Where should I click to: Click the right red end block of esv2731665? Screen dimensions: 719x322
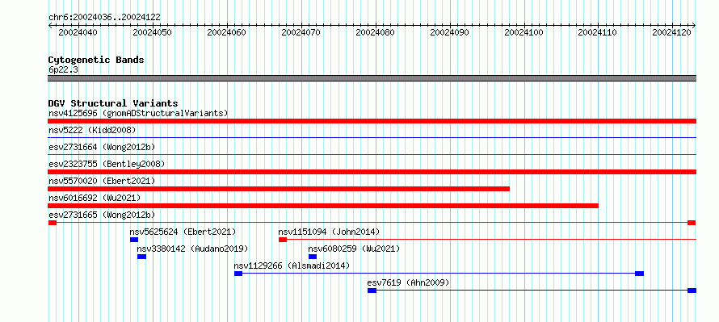point(692,223)
